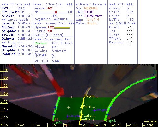Click the green Left lane label
The height and width of the screenshot is (127, 158).
click(x=58, y=123)
